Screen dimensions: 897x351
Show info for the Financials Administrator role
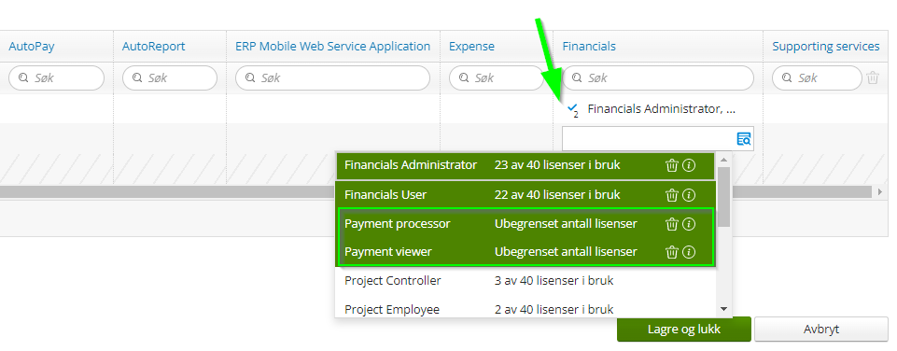(x=690, y=165)
